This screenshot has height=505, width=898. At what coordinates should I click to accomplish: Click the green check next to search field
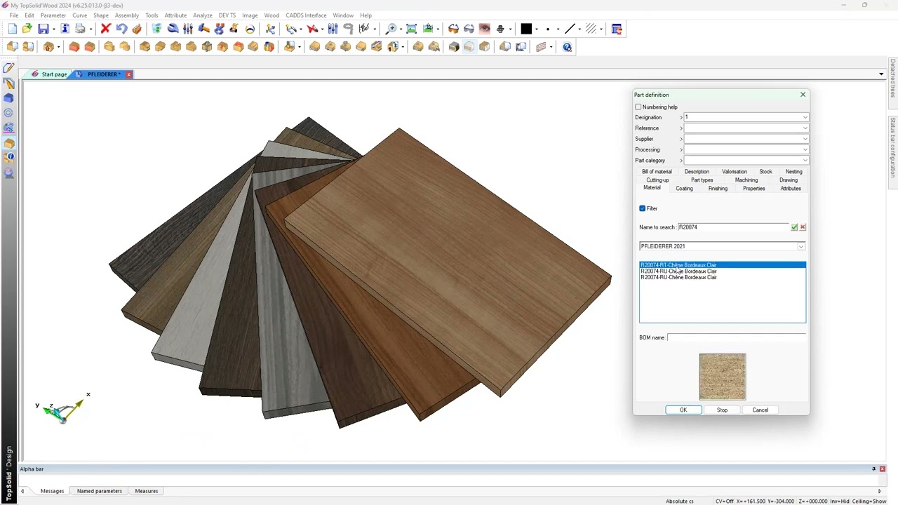tap(794, 227)
